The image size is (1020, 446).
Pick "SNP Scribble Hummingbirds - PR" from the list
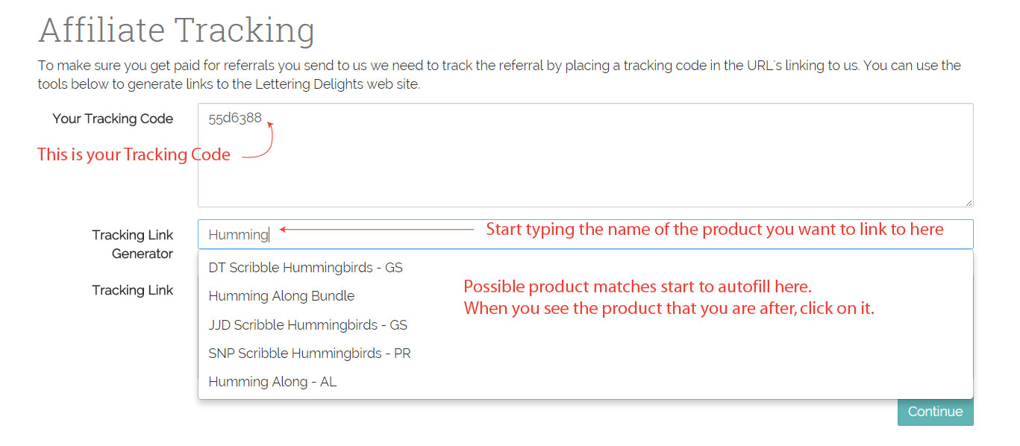pyautogui.click(x=309, y=353)
